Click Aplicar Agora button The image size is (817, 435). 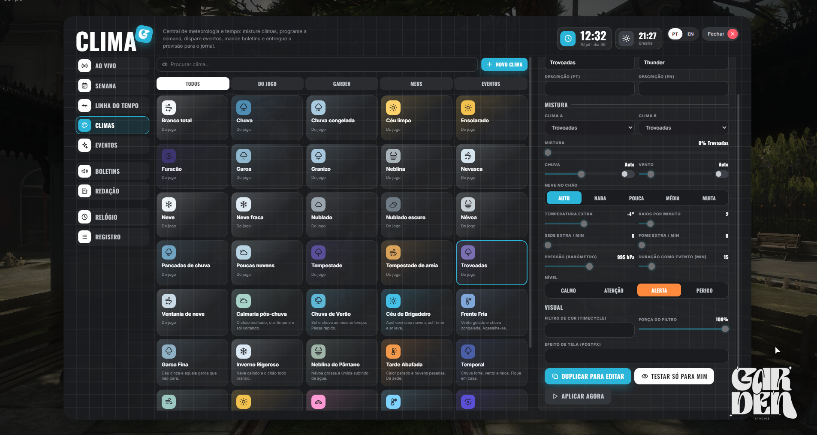(578, 396)
